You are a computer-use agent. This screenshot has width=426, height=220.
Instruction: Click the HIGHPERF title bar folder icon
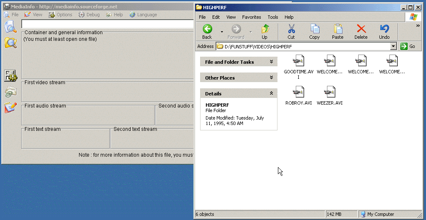(x=199, y=7)
